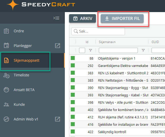
Task: Select Skjemaoppsett in the sidebar
Action: pos(32,60)
